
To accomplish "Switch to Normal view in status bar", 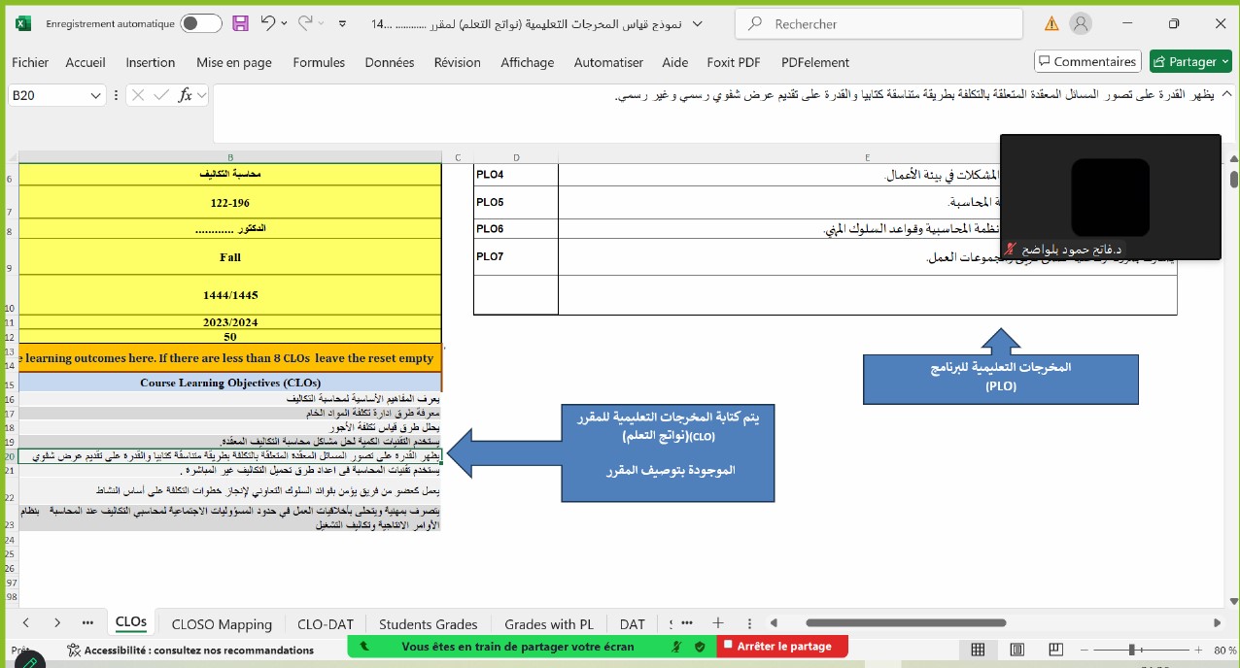I will click(x=978, y=650).
